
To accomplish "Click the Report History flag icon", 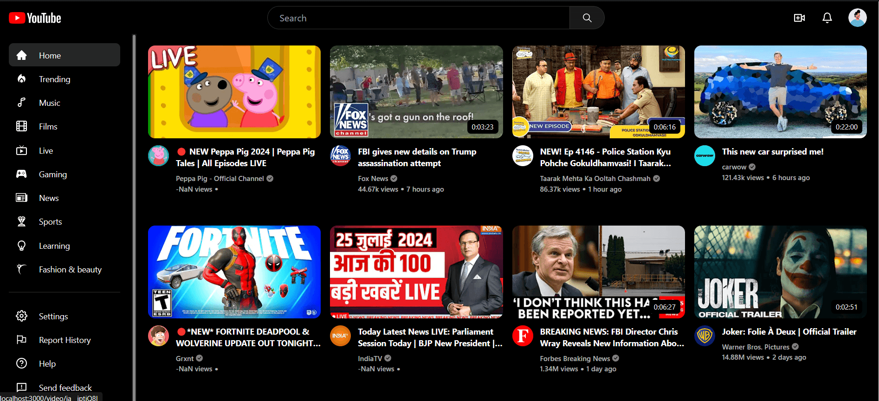I will click(x=21, y=340).
